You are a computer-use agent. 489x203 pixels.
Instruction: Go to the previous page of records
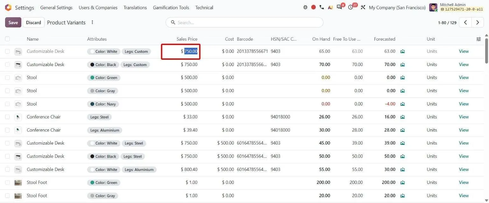[465, 22]
